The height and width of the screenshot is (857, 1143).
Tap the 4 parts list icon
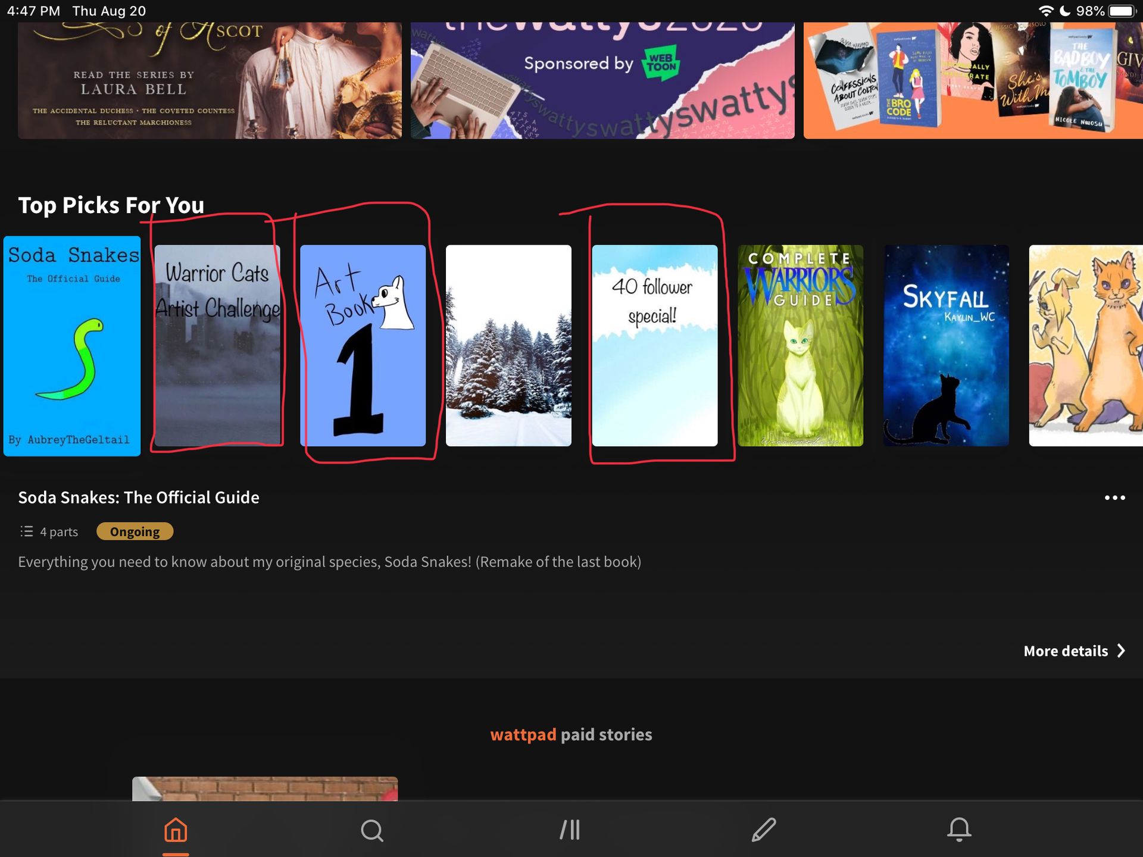click(26, 531)
